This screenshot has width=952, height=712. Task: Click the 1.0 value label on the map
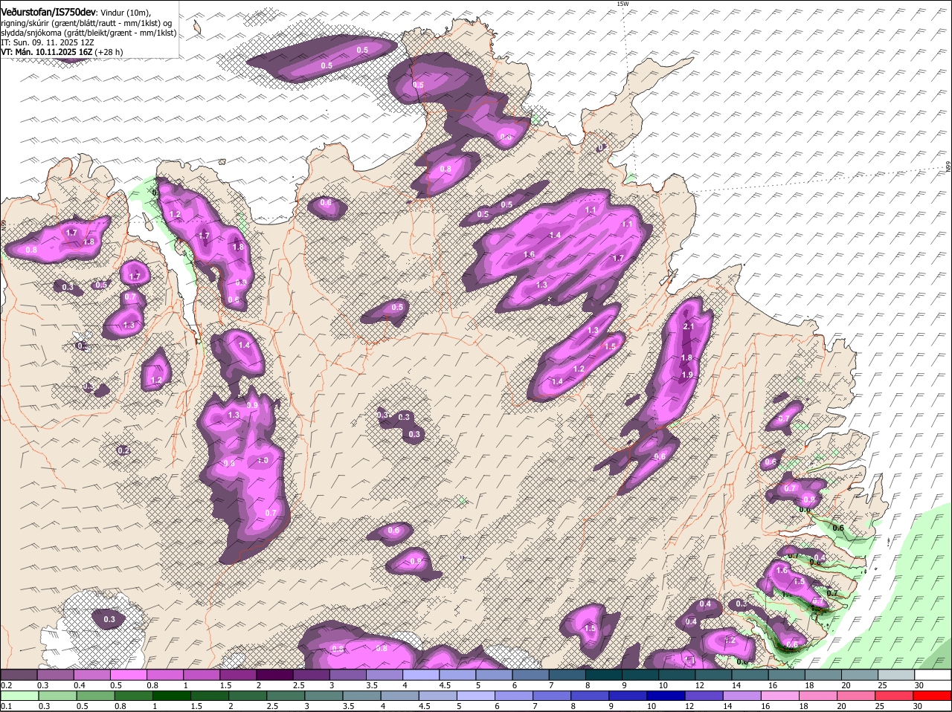[263, 461]
